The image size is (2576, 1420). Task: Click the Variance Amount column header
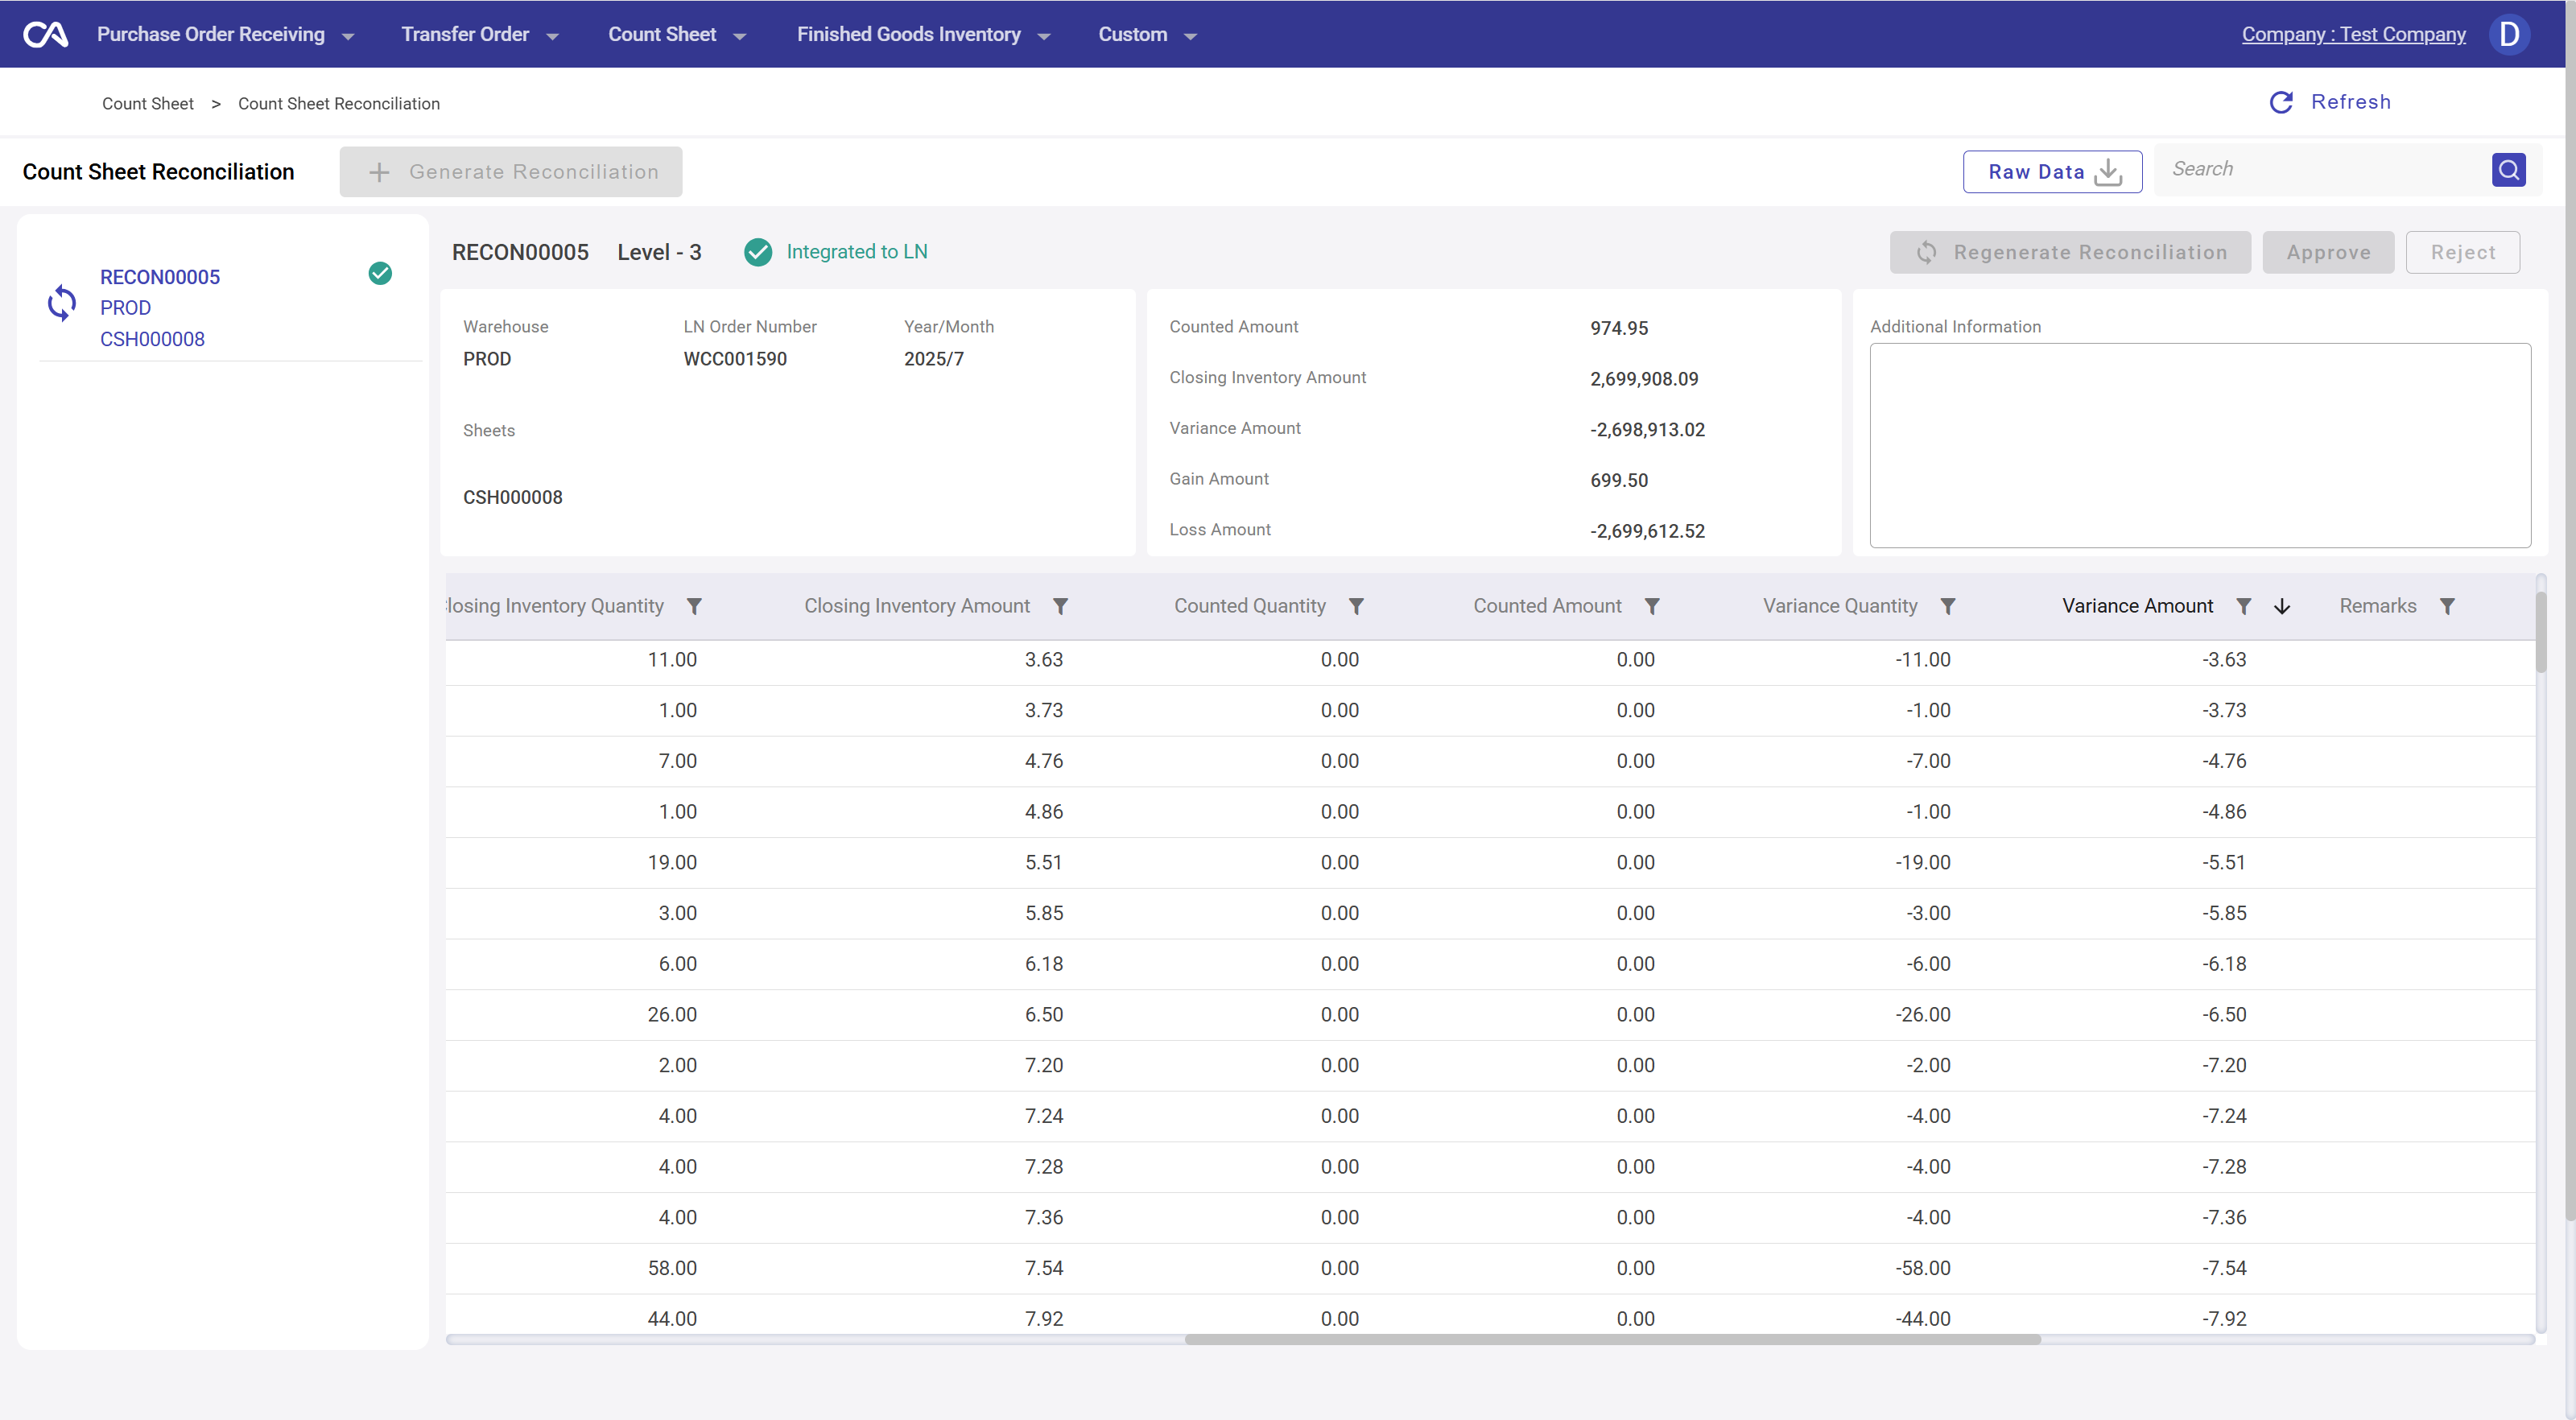[x=2137, y=606]
